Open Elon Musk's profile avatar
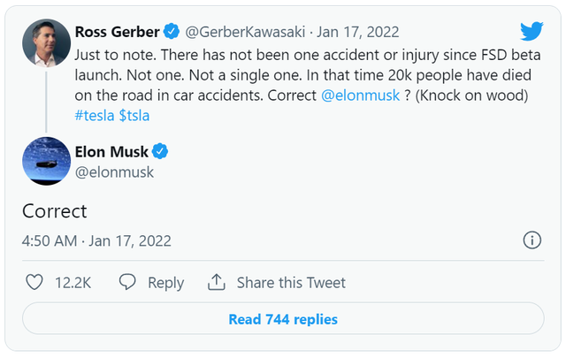The height and width of the screenshot is (358, 566). pyautogui.click(x=46, y=161)
